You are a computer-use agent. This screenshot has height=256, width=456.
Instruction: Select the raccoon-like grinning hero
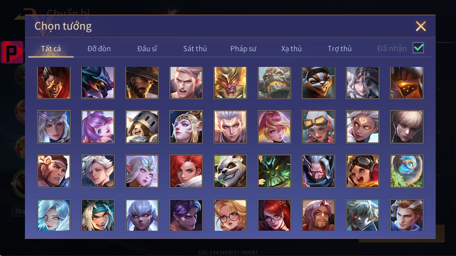[x=318, y=83]
